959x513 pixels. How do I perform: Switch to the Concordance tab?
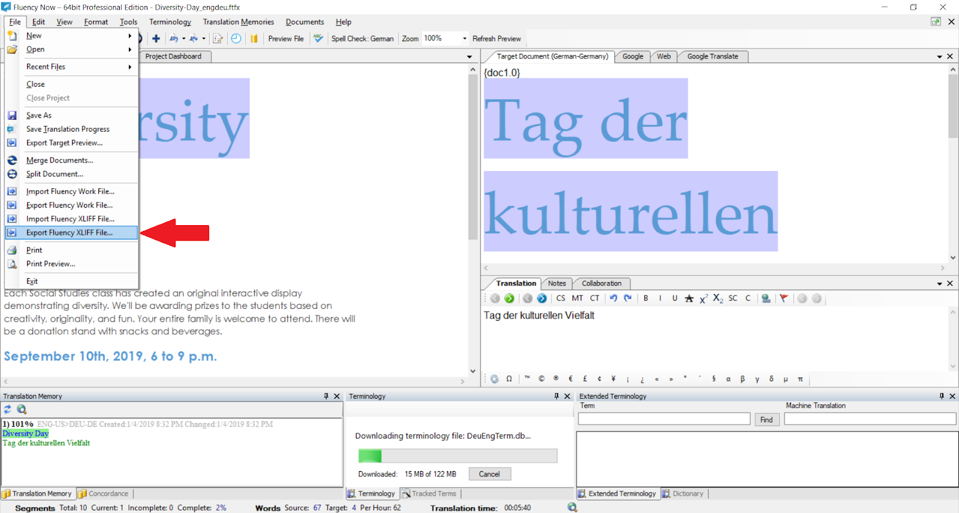(103, 494)
